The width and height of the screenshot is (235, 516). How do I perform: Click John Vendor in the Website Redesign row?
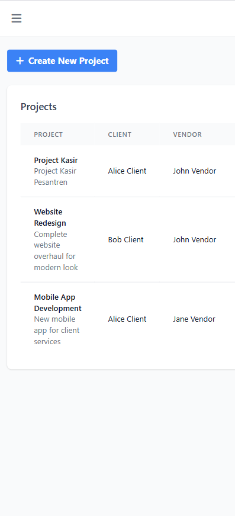195,240
